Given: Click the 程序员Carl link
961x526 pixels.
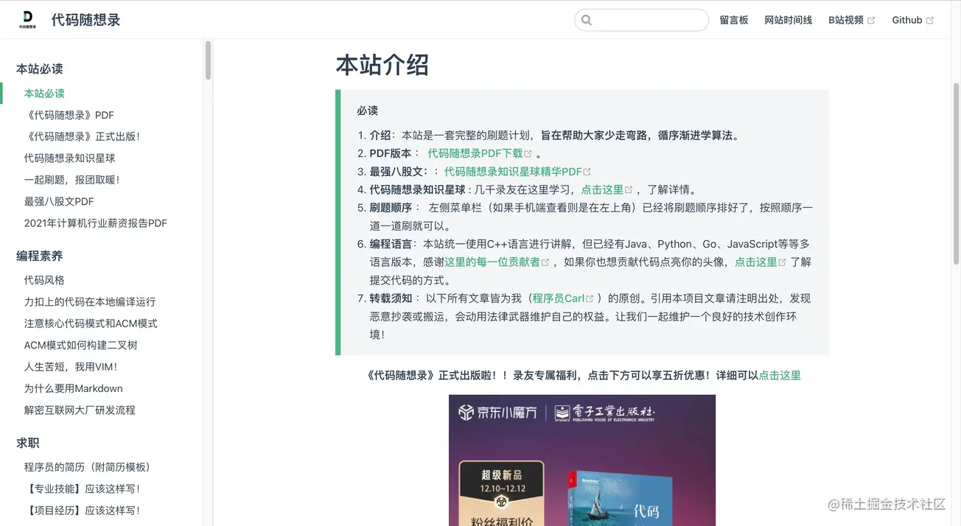Looking at the screenshot, I should click(x=558, y=298).
